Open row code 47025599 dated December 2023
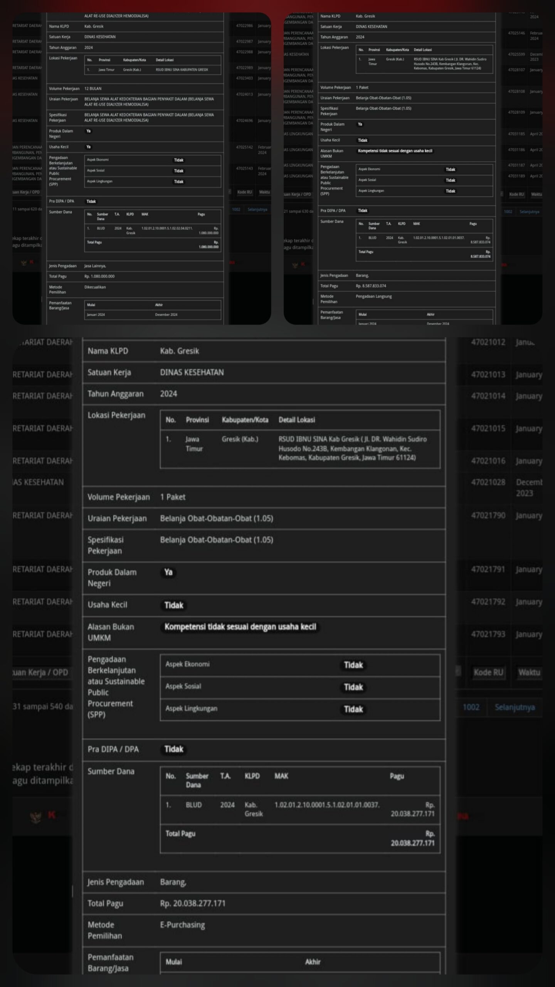This screenshot has width=555, height=987. click(x=516, y=54)
